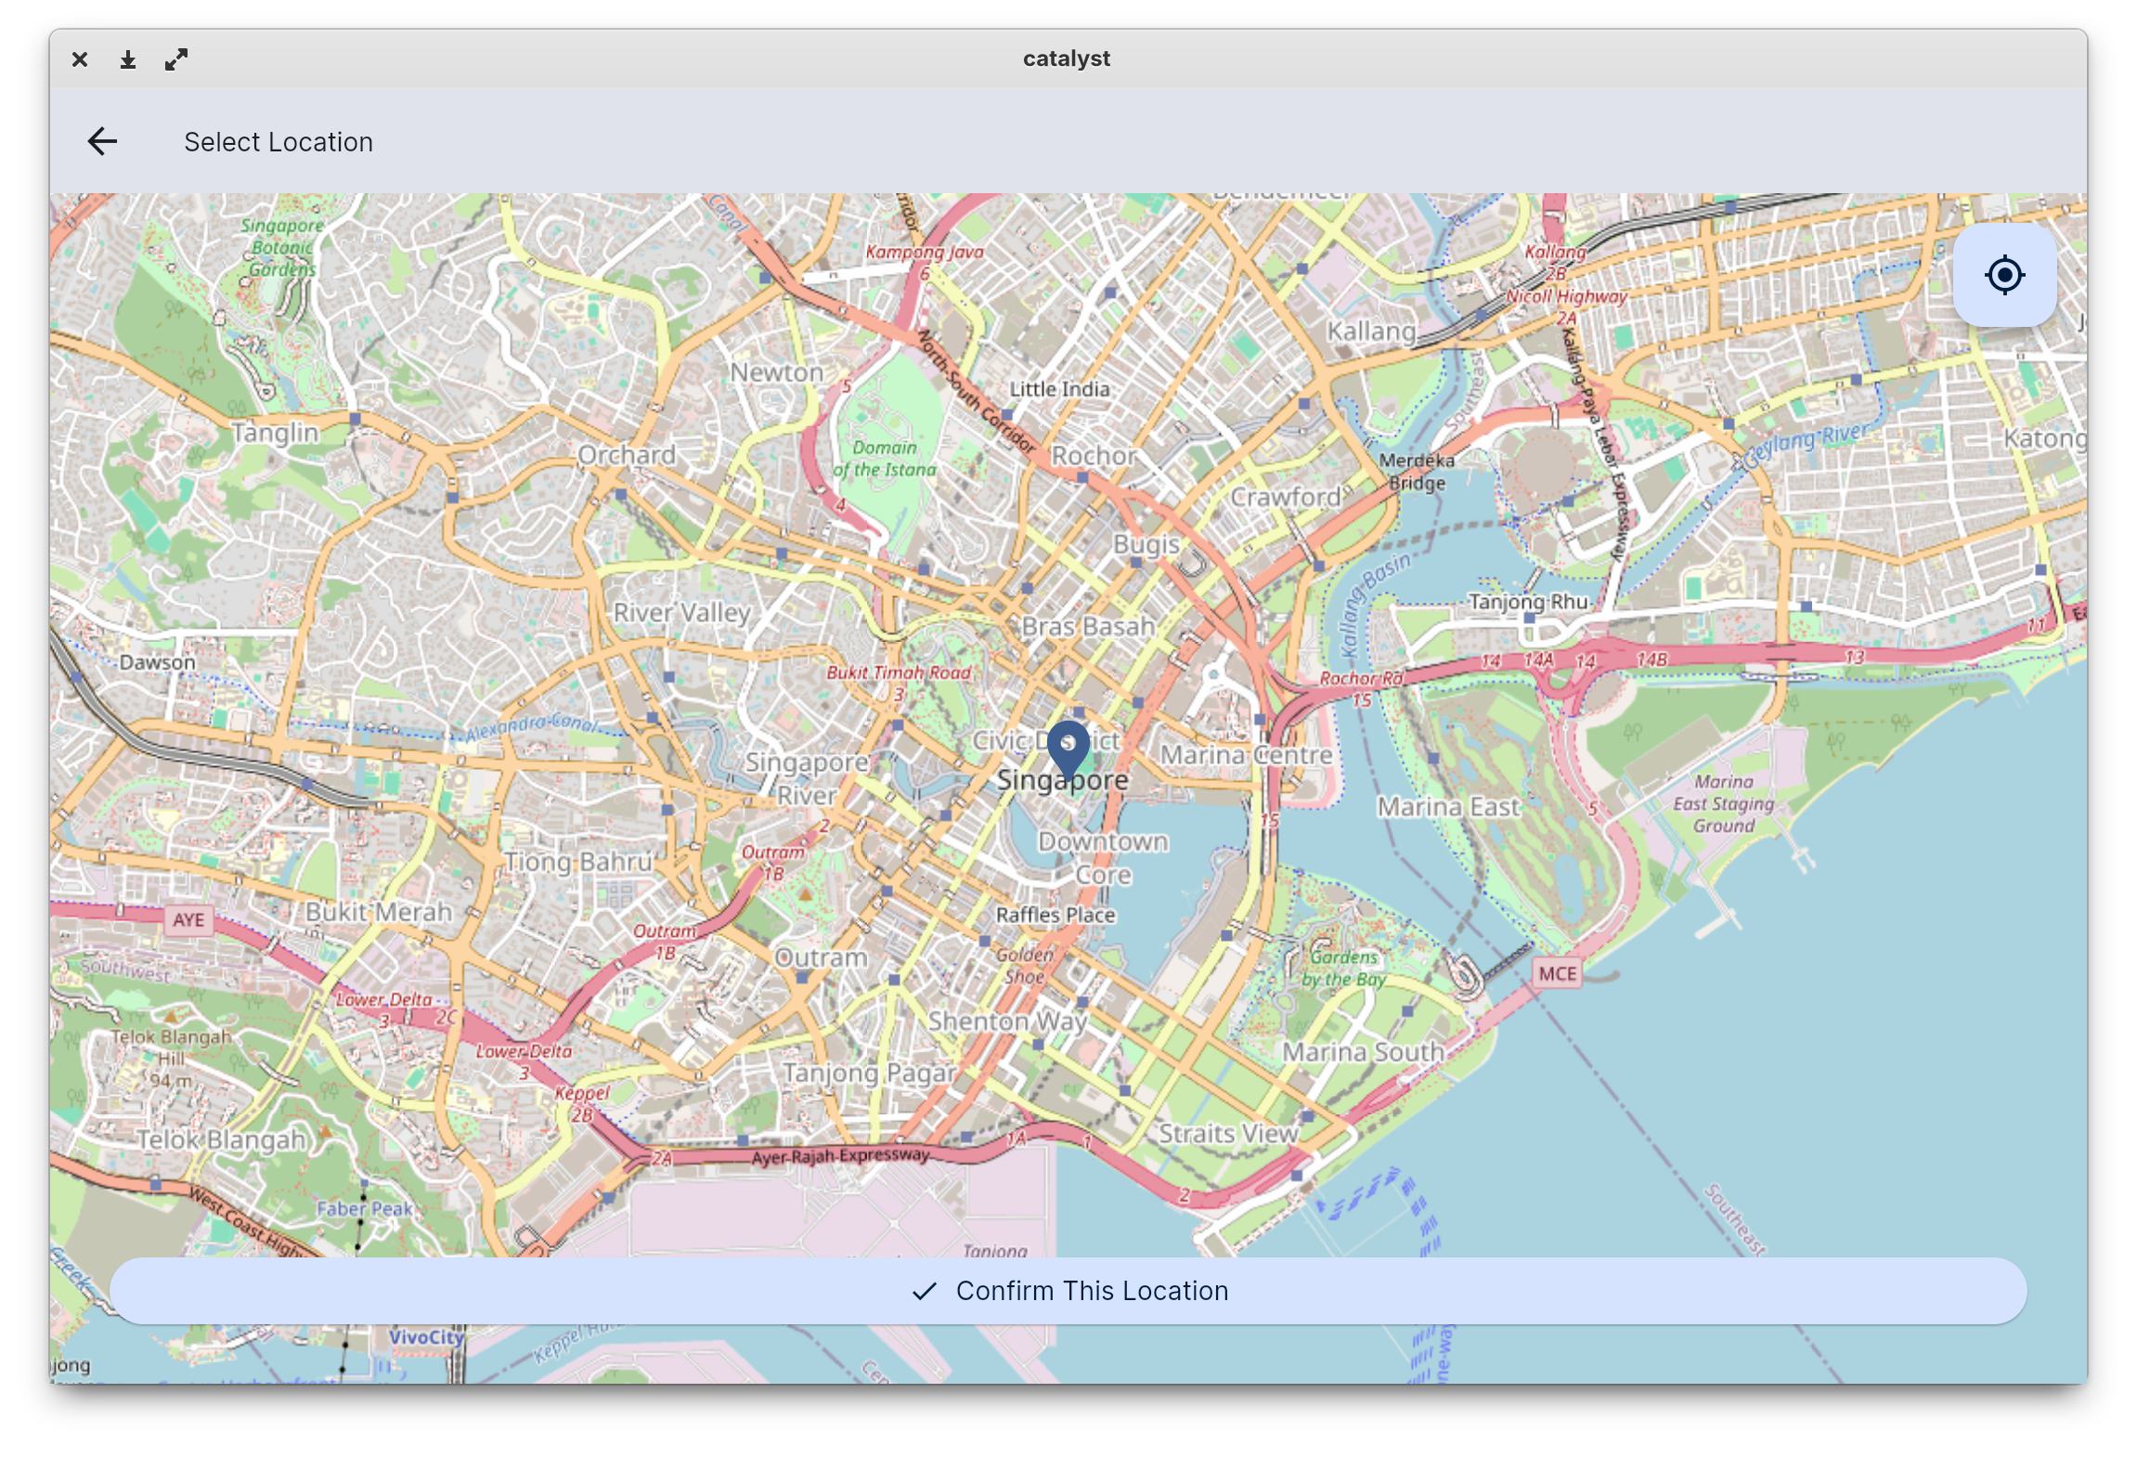Close the catalyst window
Image resolution: width=2137 pixels, height=1458 pixels.
point(80,59)
